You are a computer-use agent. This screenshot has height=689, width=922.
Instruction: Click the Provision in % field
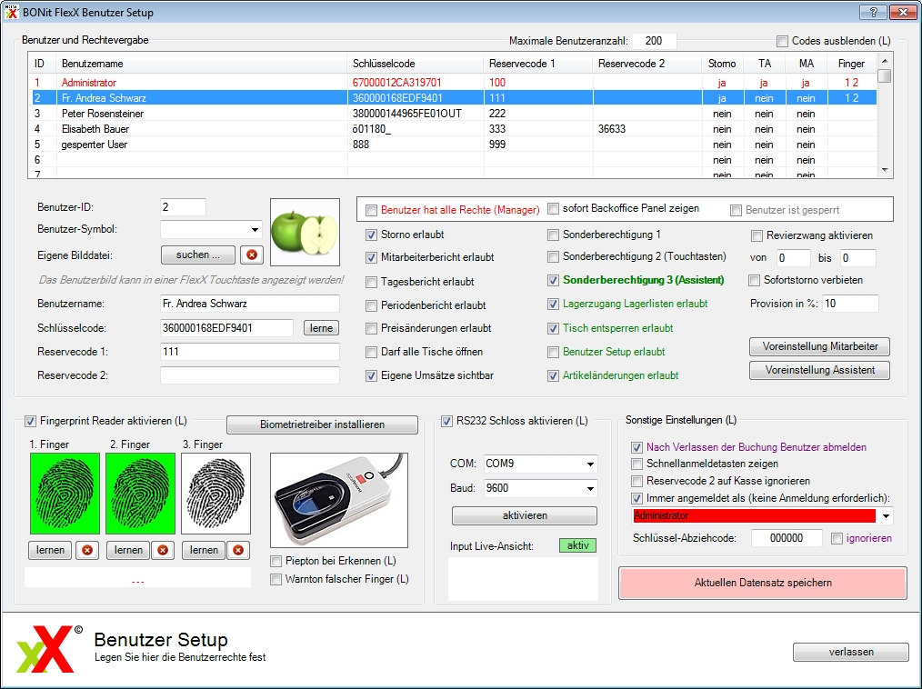pos(850,304)
